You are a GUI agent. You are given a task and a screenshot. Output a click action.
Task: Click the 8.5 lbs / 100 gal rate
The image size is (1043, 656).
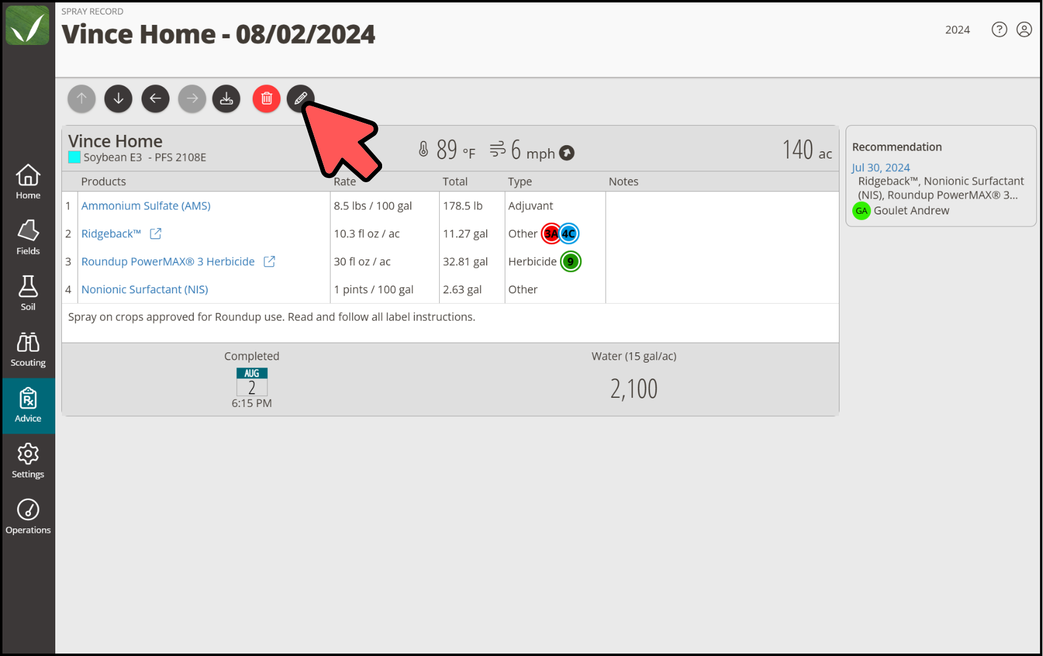tap(372, 206)
